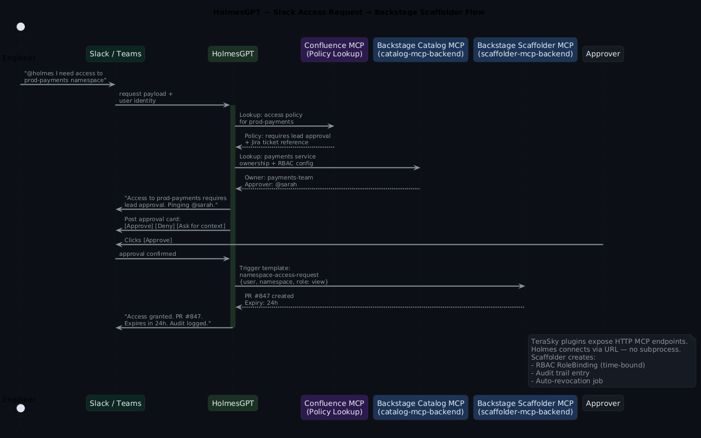
Task: Select the top Approver participant box
Action: (x=603, y=54)
